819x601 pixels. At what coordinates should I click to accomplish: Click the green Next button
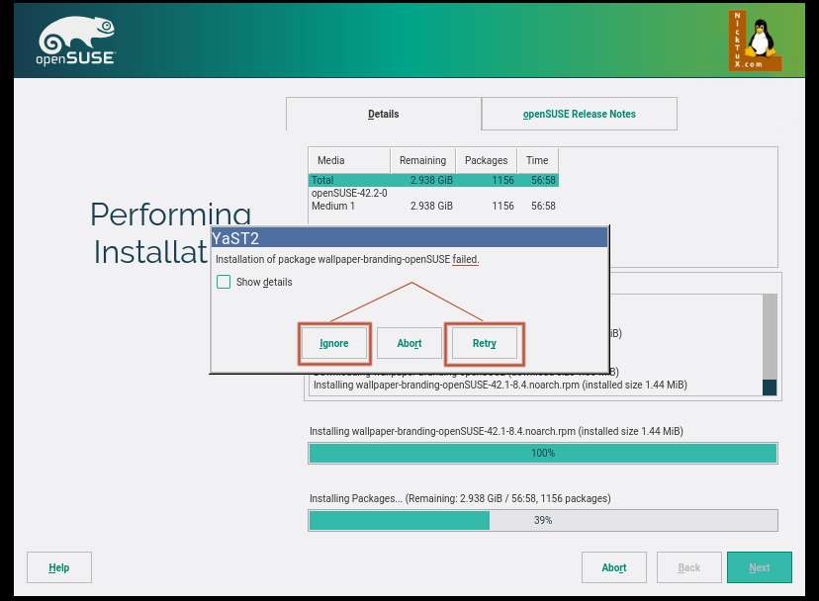click(759, 567)
